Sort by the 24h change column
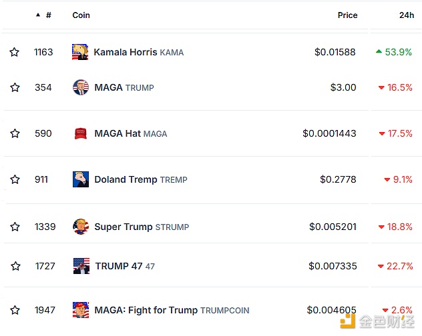 click(x=407, y=15)
